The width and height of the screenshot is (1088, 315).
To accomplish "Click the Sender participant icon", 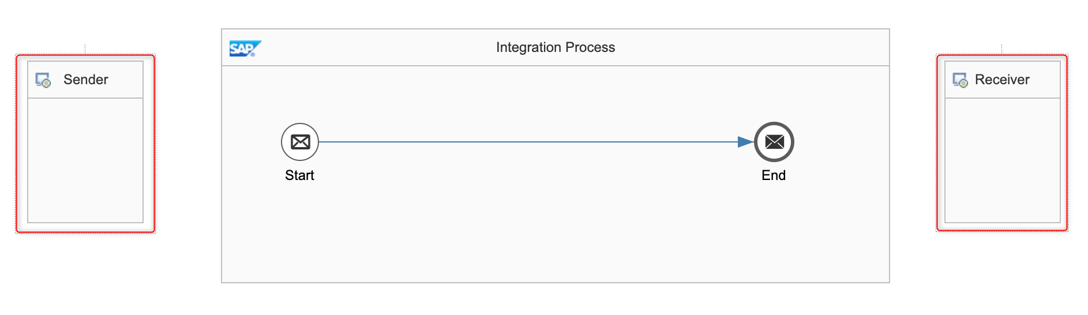I will click(43, 80).
